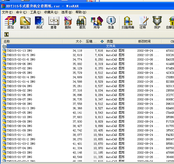Click the Virus Scan (扫描病毒) icon

click(128, 22)
